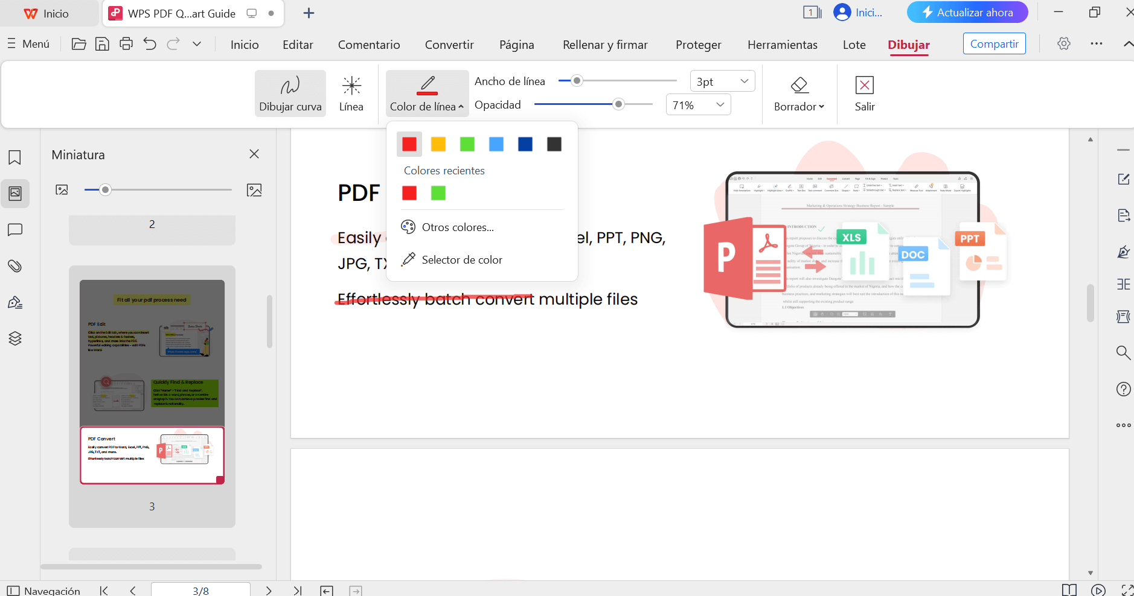1134x596 pixels.
Task: Click the print icon in the toolbar
Action: (x=126, y=44)
